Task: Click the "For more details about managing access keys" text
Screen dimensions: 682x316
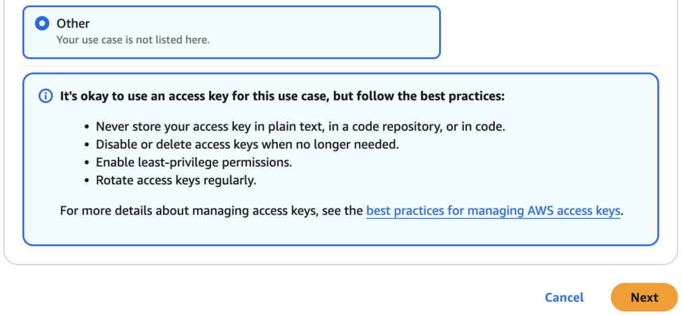Action: [212, 212]
